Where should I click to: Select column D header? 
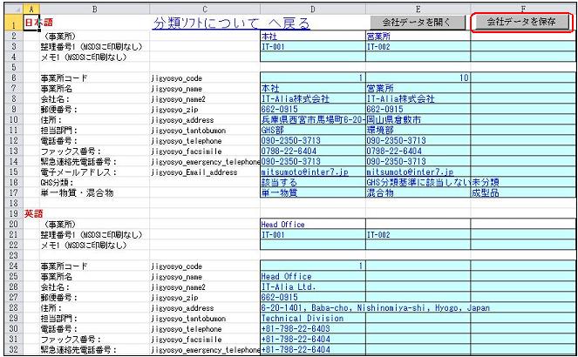tap(313, 10)
